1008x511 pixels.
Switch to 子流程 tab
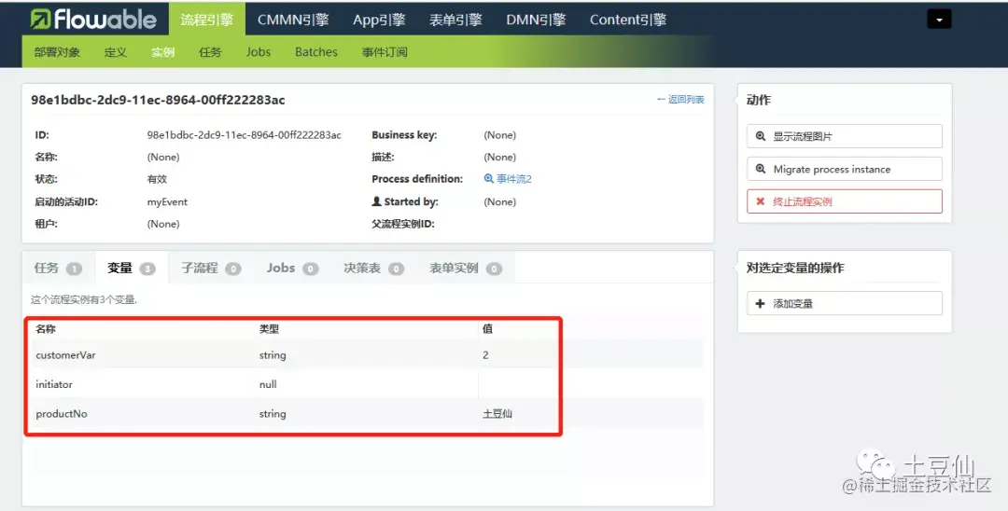tap(211, 268)
